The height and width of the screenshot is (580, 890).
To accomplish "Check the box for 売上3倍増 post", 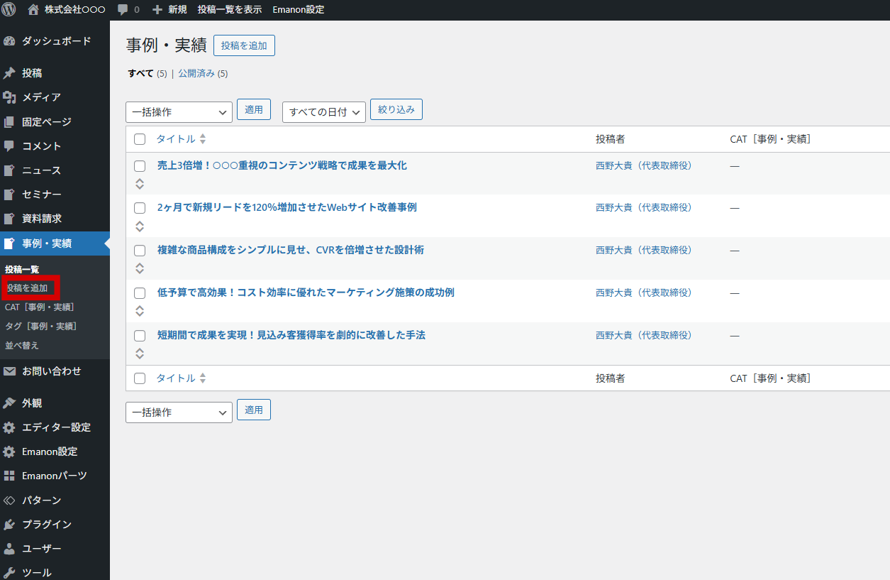I will click(140, 166).
